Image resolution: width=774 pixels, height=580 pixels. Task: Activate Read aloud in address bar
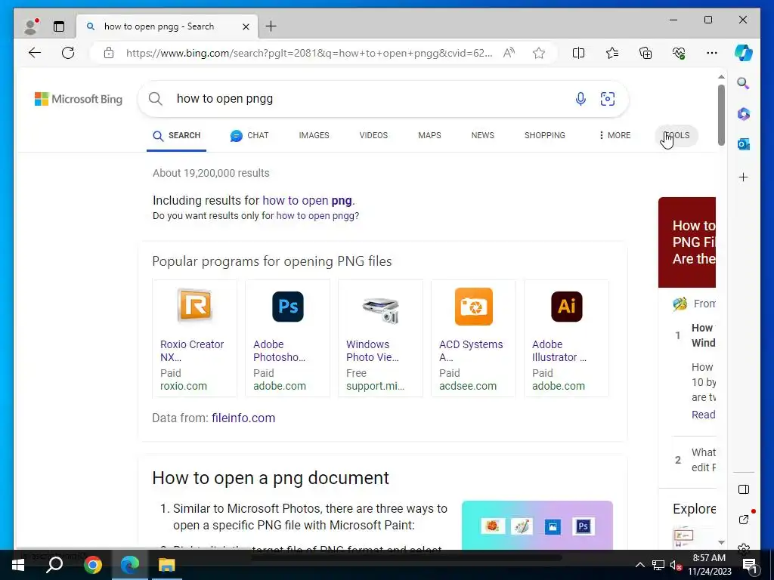(509, 53)
